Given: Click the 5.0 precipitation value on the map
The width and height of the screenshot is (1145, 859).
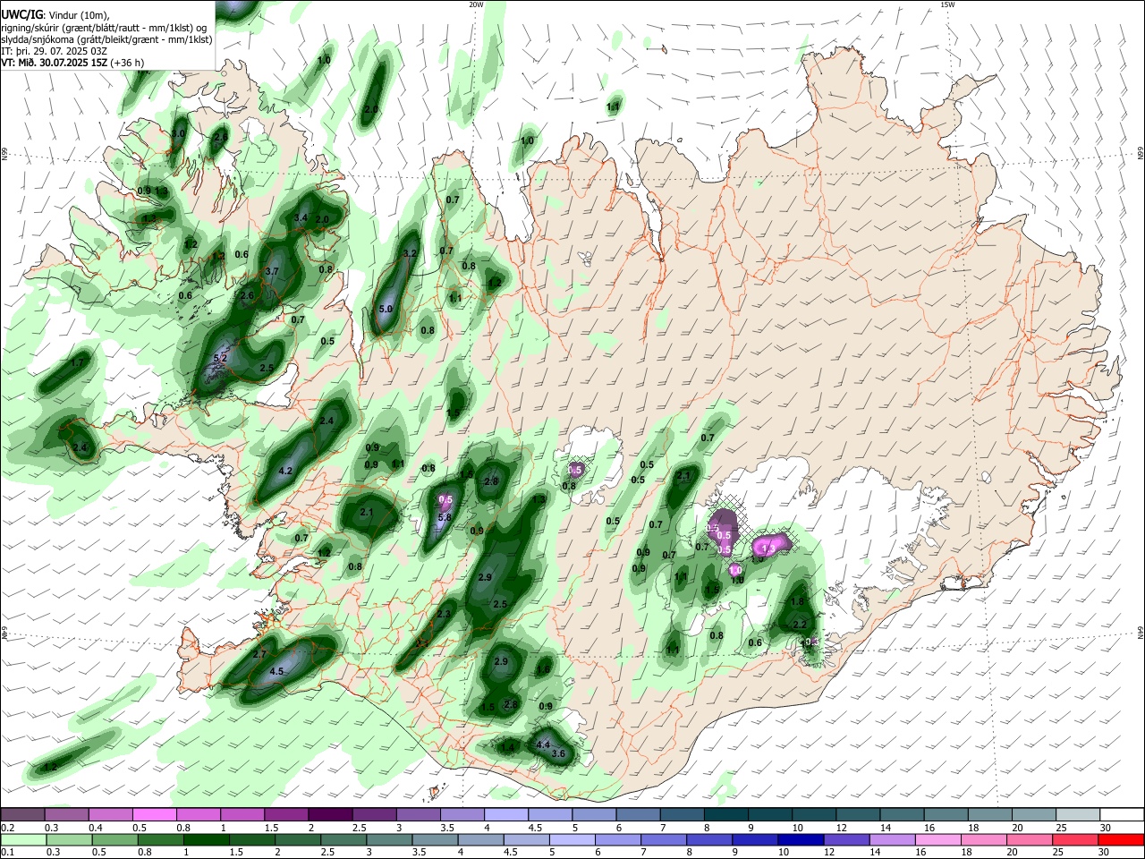Looking at the screenshot, I should coord(386,309).
